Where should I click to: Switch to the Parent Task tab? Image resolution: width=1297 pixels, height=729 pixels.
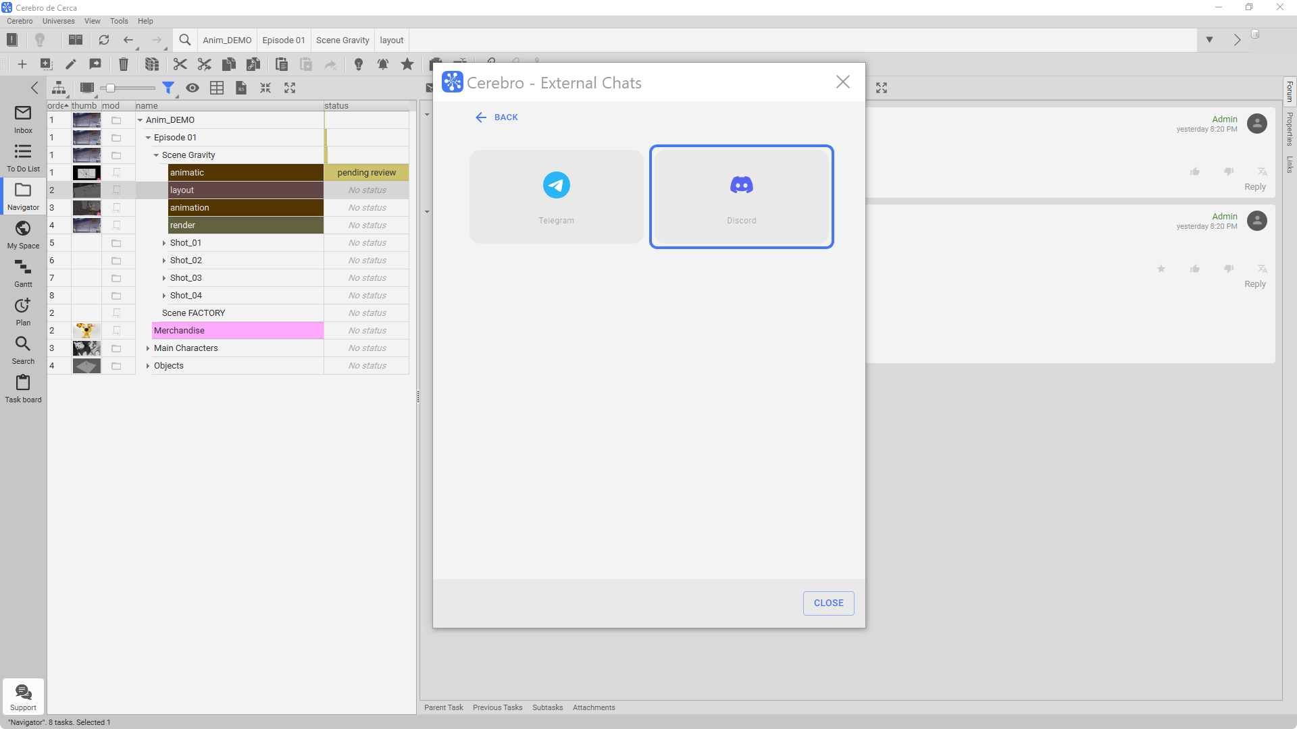(x=443, y=707)
